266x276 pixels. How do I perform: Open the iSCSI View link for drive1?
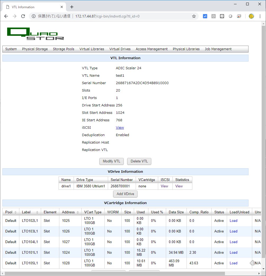(165, 186)
